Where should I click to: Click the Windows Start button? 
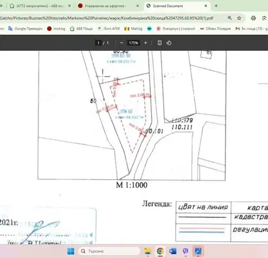tap(71, 251)
